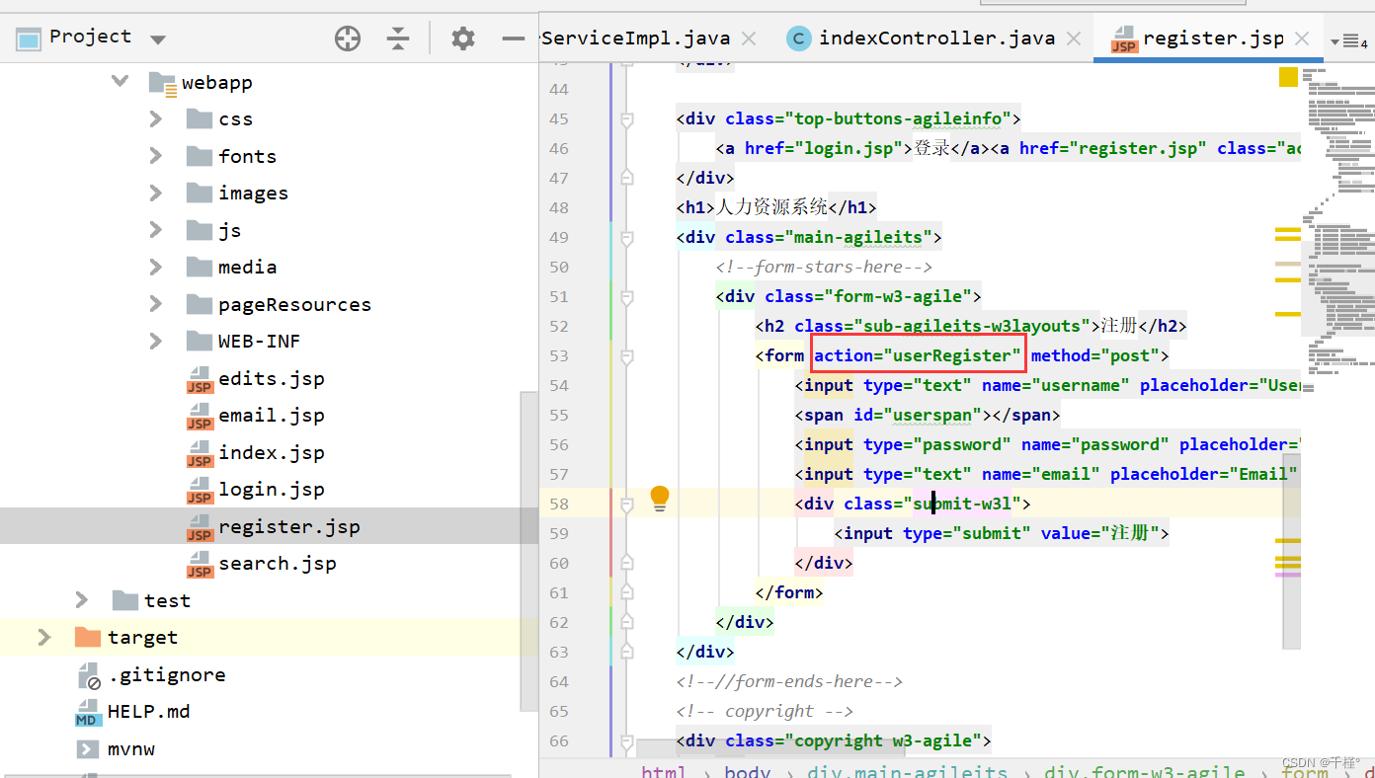The height and width of the screenshot is (778, 1375).
Task: Fold the code block at line 49
Action: (x=626, y=237)
